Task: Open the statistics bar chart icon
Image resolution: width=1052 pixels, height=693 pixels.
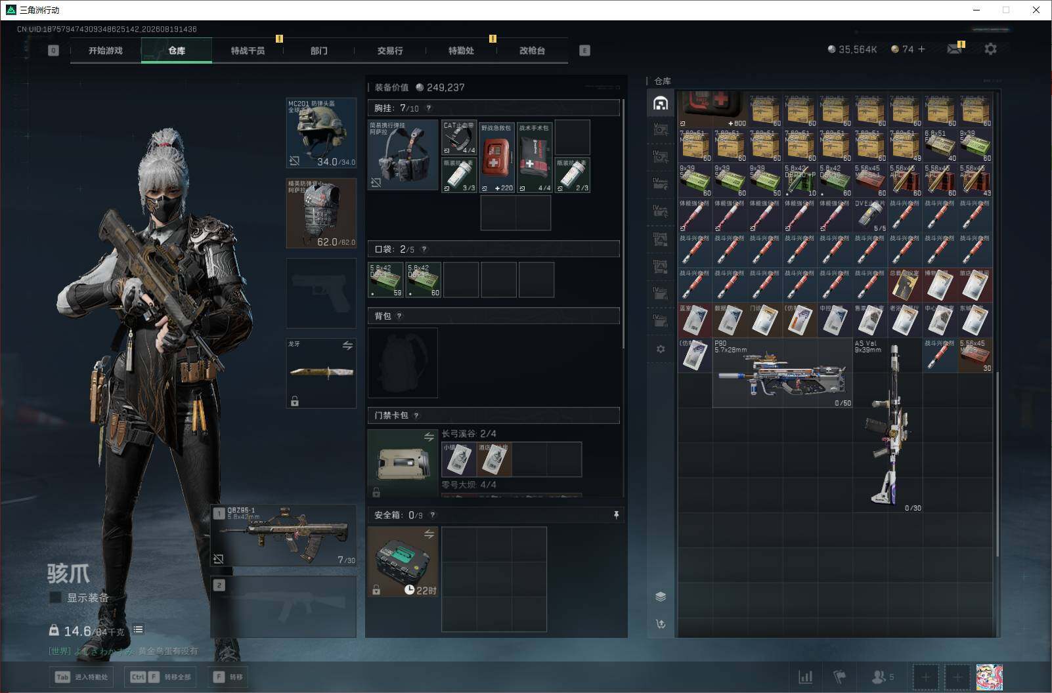Action: 805,677
